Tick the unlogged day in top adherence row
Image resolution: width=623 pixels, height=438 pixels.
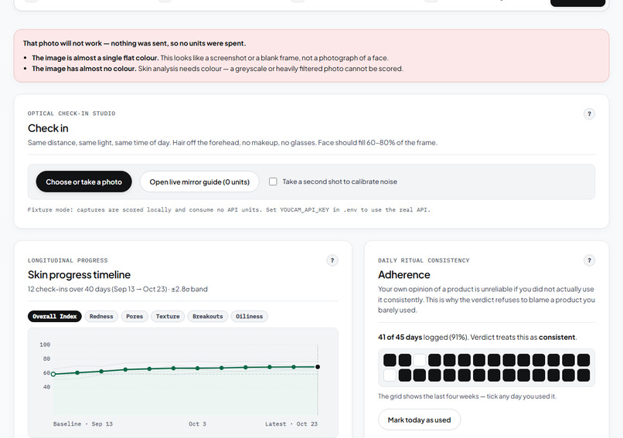(420, 360)
